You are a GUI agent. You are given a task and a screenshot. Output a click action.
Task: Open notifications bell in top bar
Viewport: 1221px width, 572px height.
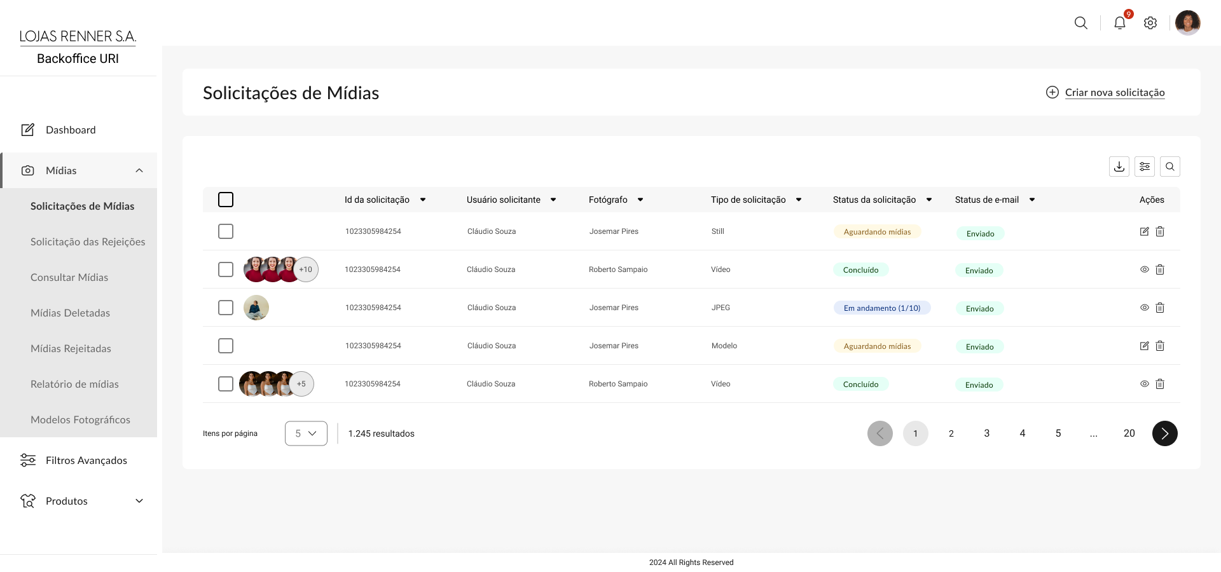1120,23
